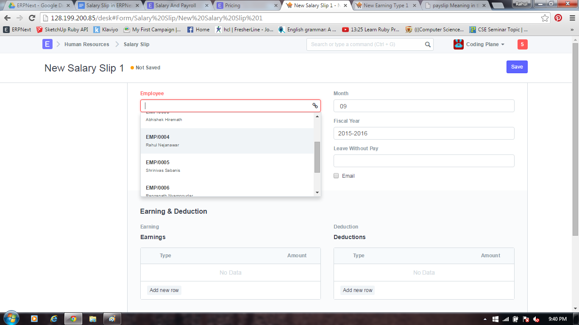Click the ERPNext home logo icon

click(47, 44)
